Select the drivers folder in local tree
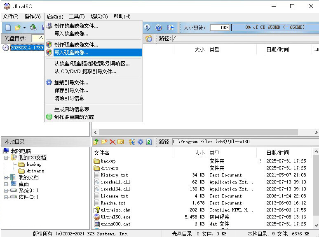 tap(35, 171)
